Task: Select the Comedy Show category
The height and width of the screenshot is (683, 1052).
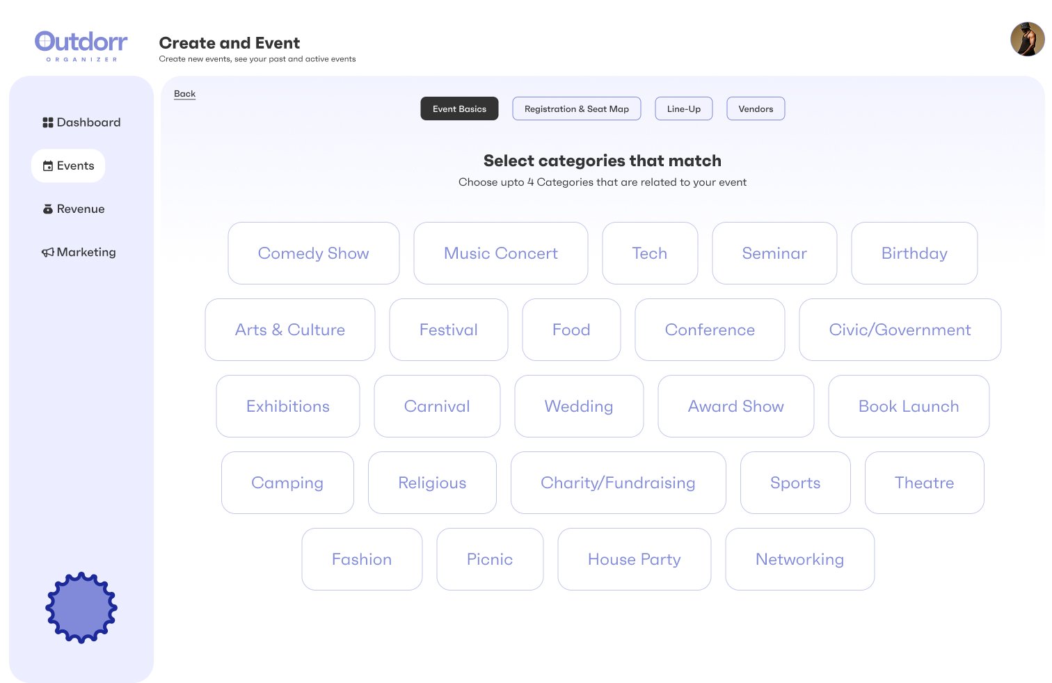Action: [x=313, y=253]
